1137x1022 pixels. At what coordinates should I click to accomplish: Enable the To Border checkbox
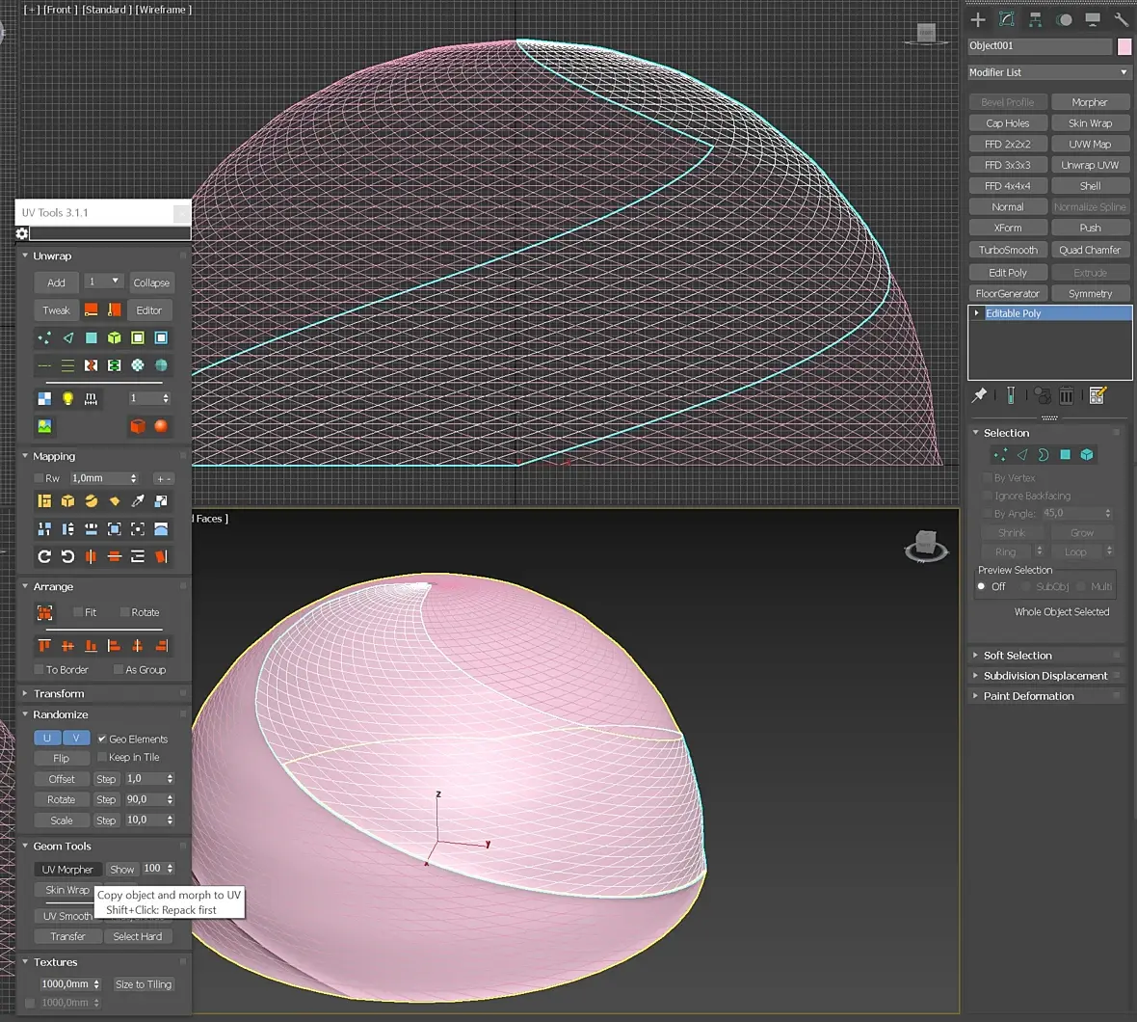pos(40,670)
